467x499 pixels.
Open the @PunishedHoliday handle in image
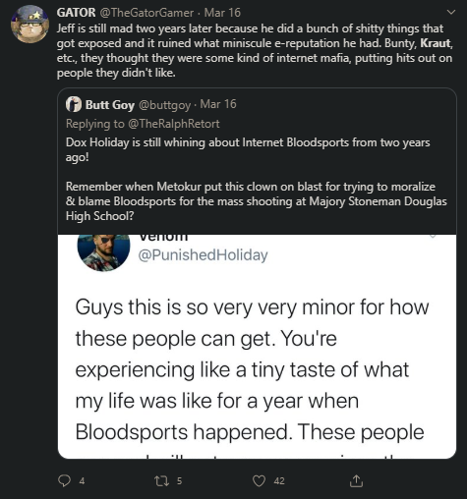[203, 255]
